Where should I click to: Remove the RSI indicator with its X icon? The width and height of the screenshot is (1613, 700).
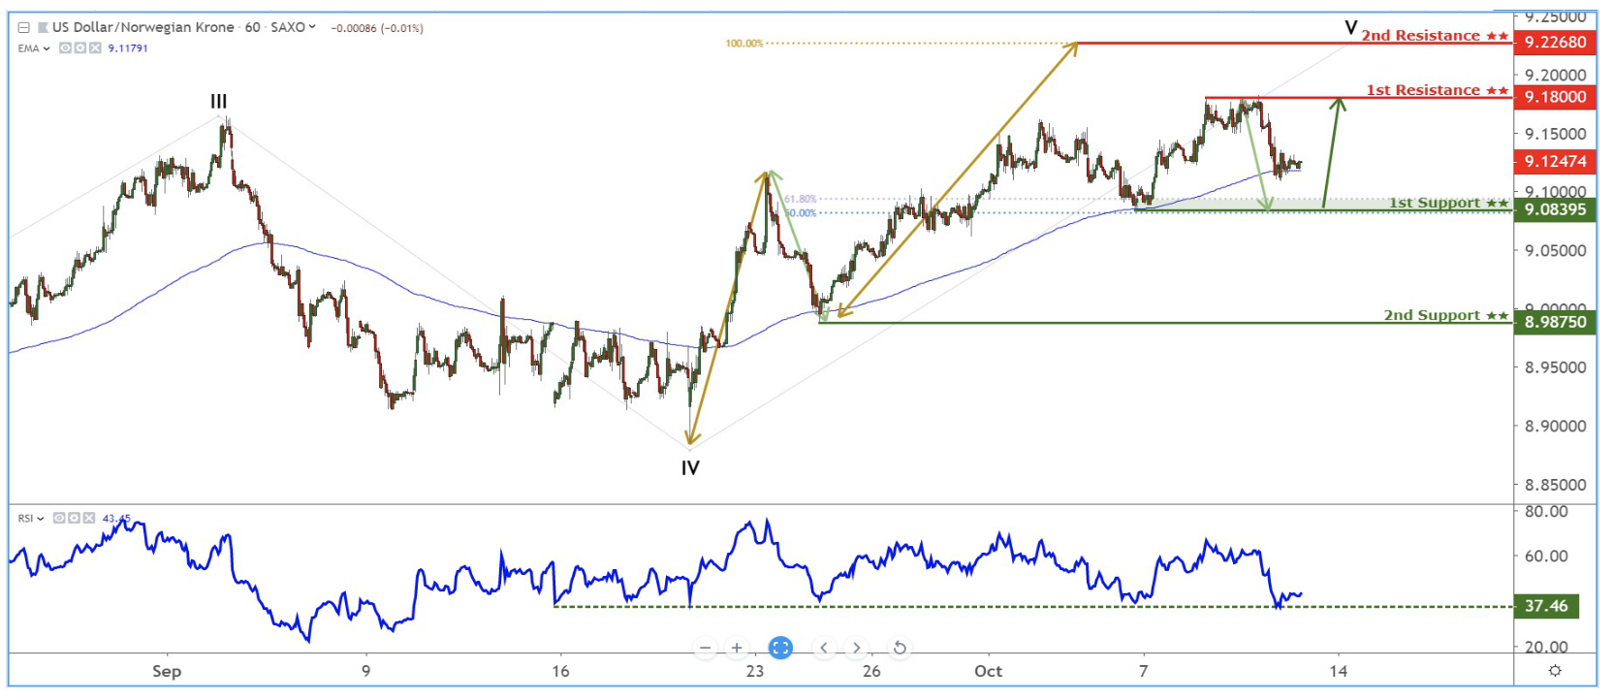pos(88,518)
